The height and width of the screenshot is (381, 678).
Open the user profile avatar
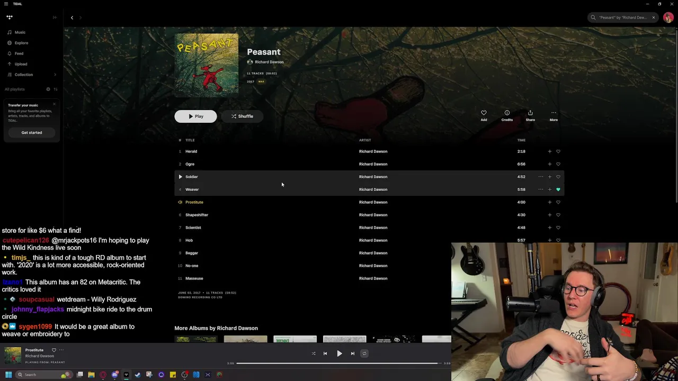[x=668, y=17]
